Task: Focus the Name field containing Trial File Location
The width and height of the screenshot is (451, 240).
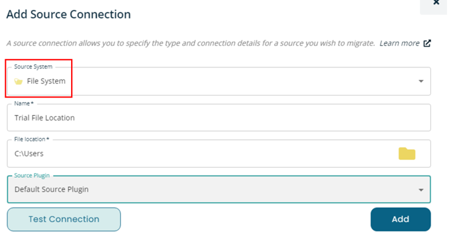Action: pyautogui.click(x=219, y=118)
